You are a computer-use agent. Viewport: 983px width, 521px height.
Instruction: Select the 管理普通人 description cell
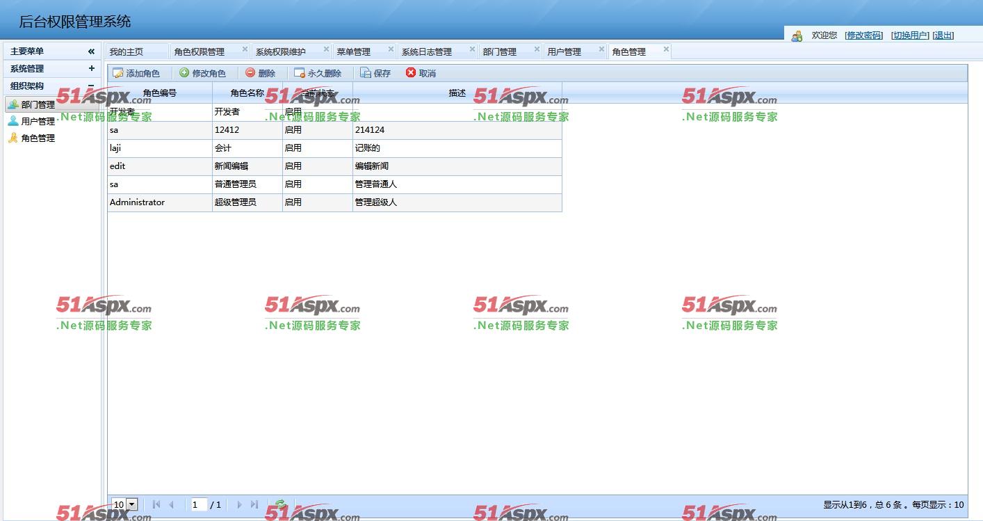[457, 184]
